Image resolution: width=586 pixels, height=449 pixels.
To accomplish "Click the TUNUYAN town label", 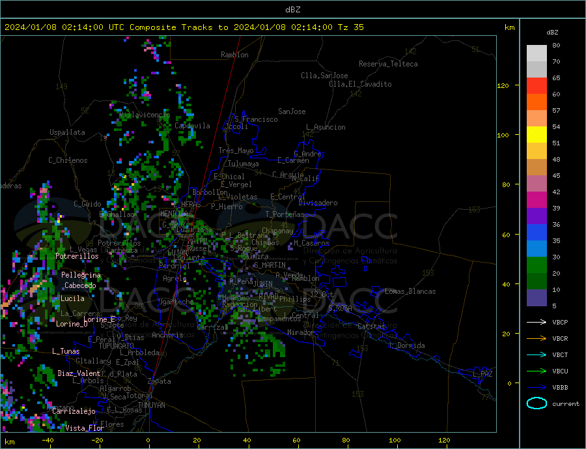I will point(151,405).
